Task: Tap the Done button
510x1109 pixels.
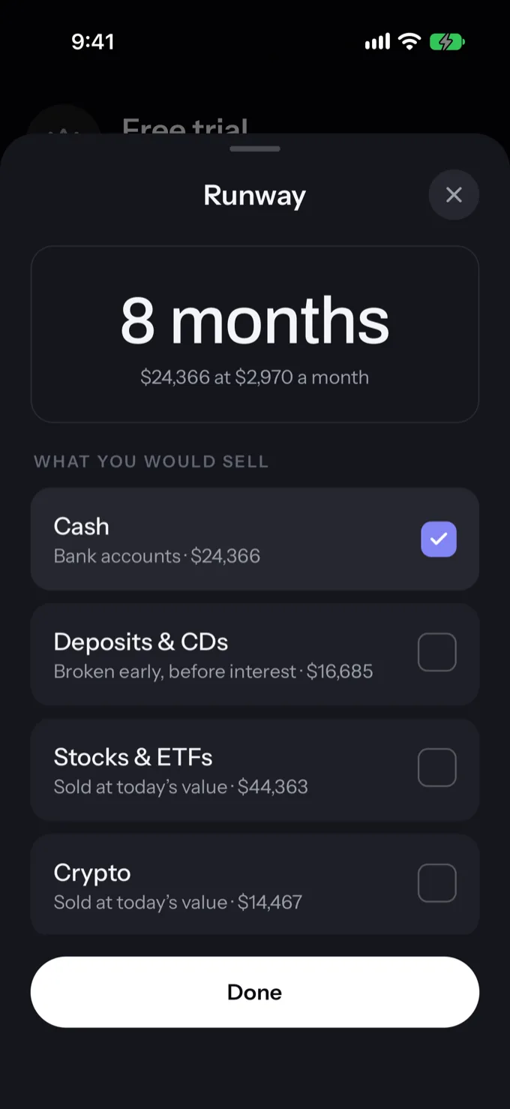Action: (255, 992)
